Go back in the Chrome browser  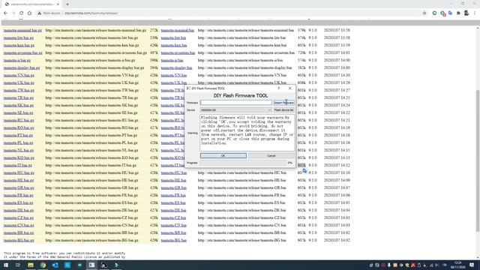coord(5,13)
